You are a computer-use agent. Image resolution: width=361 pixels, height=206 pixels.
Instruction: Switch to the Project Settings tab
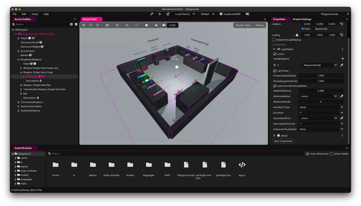(x=302, y=19)
